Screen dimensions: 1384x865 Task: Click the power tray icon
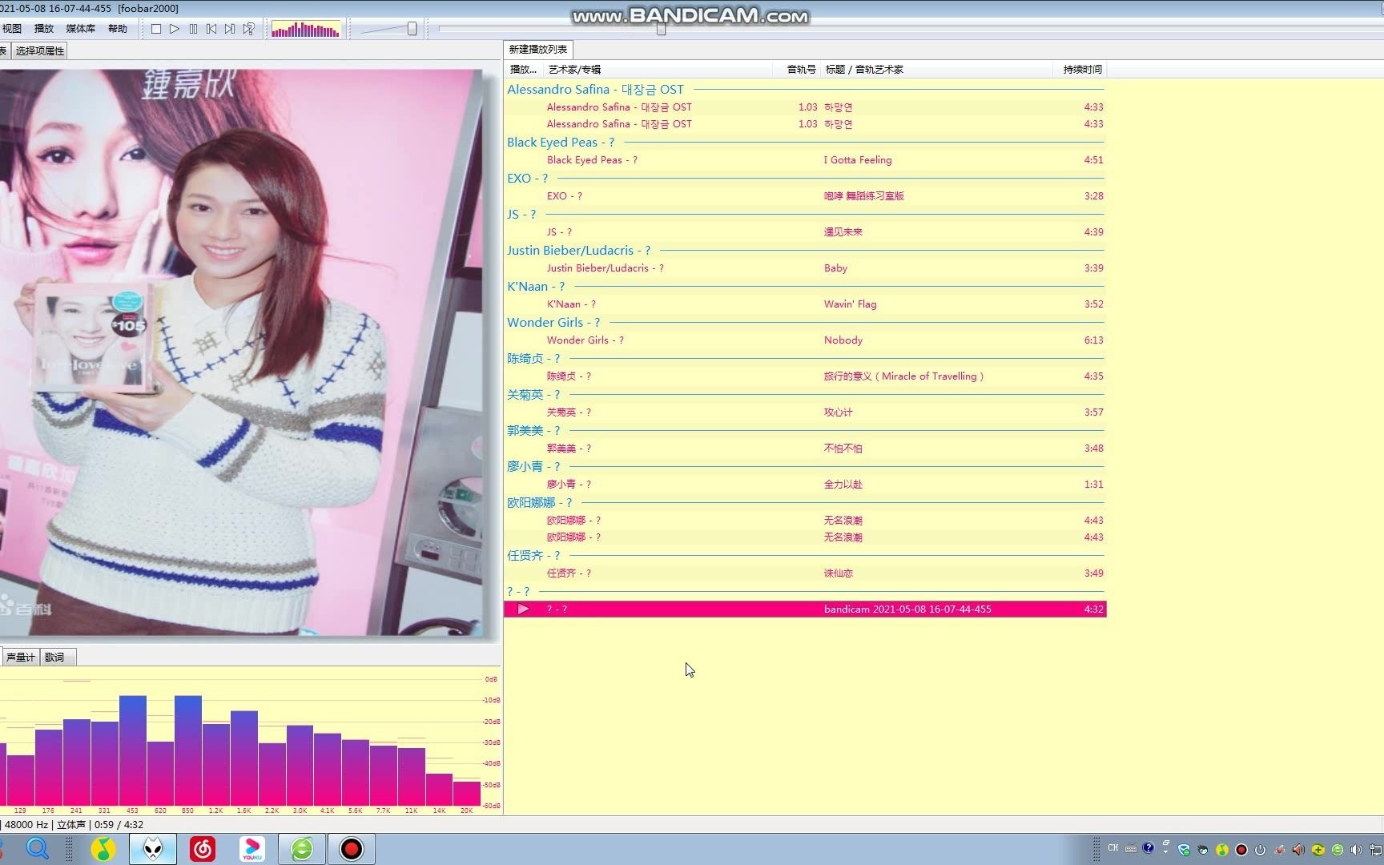pos(1261,850)
